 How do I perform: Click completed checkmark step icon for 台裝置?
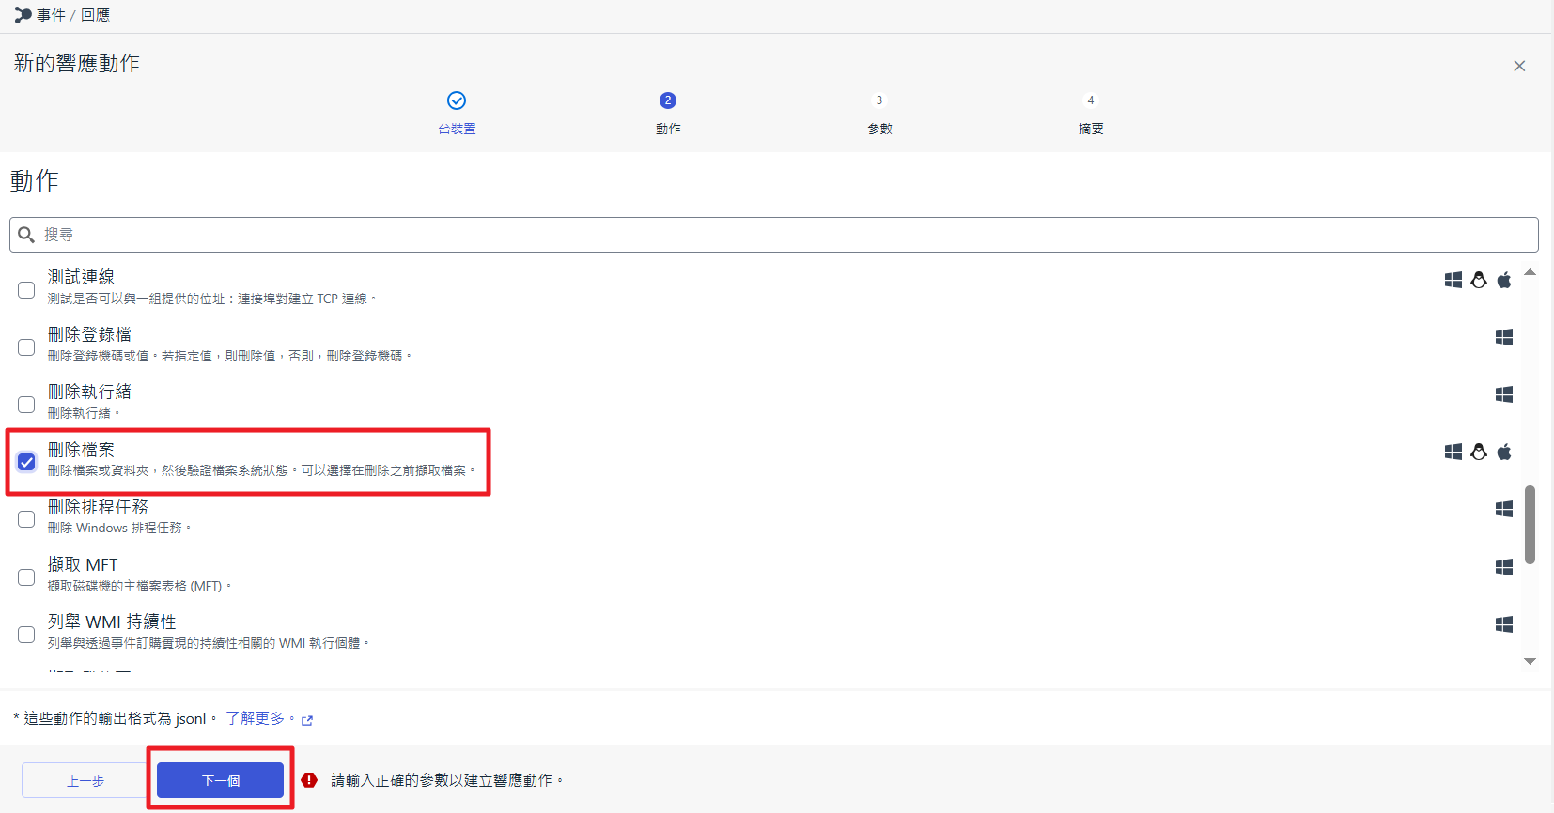point(457,100)
